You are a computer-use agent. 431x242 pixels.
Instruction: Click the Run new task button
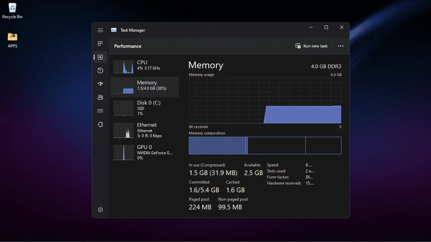(311, 46)
